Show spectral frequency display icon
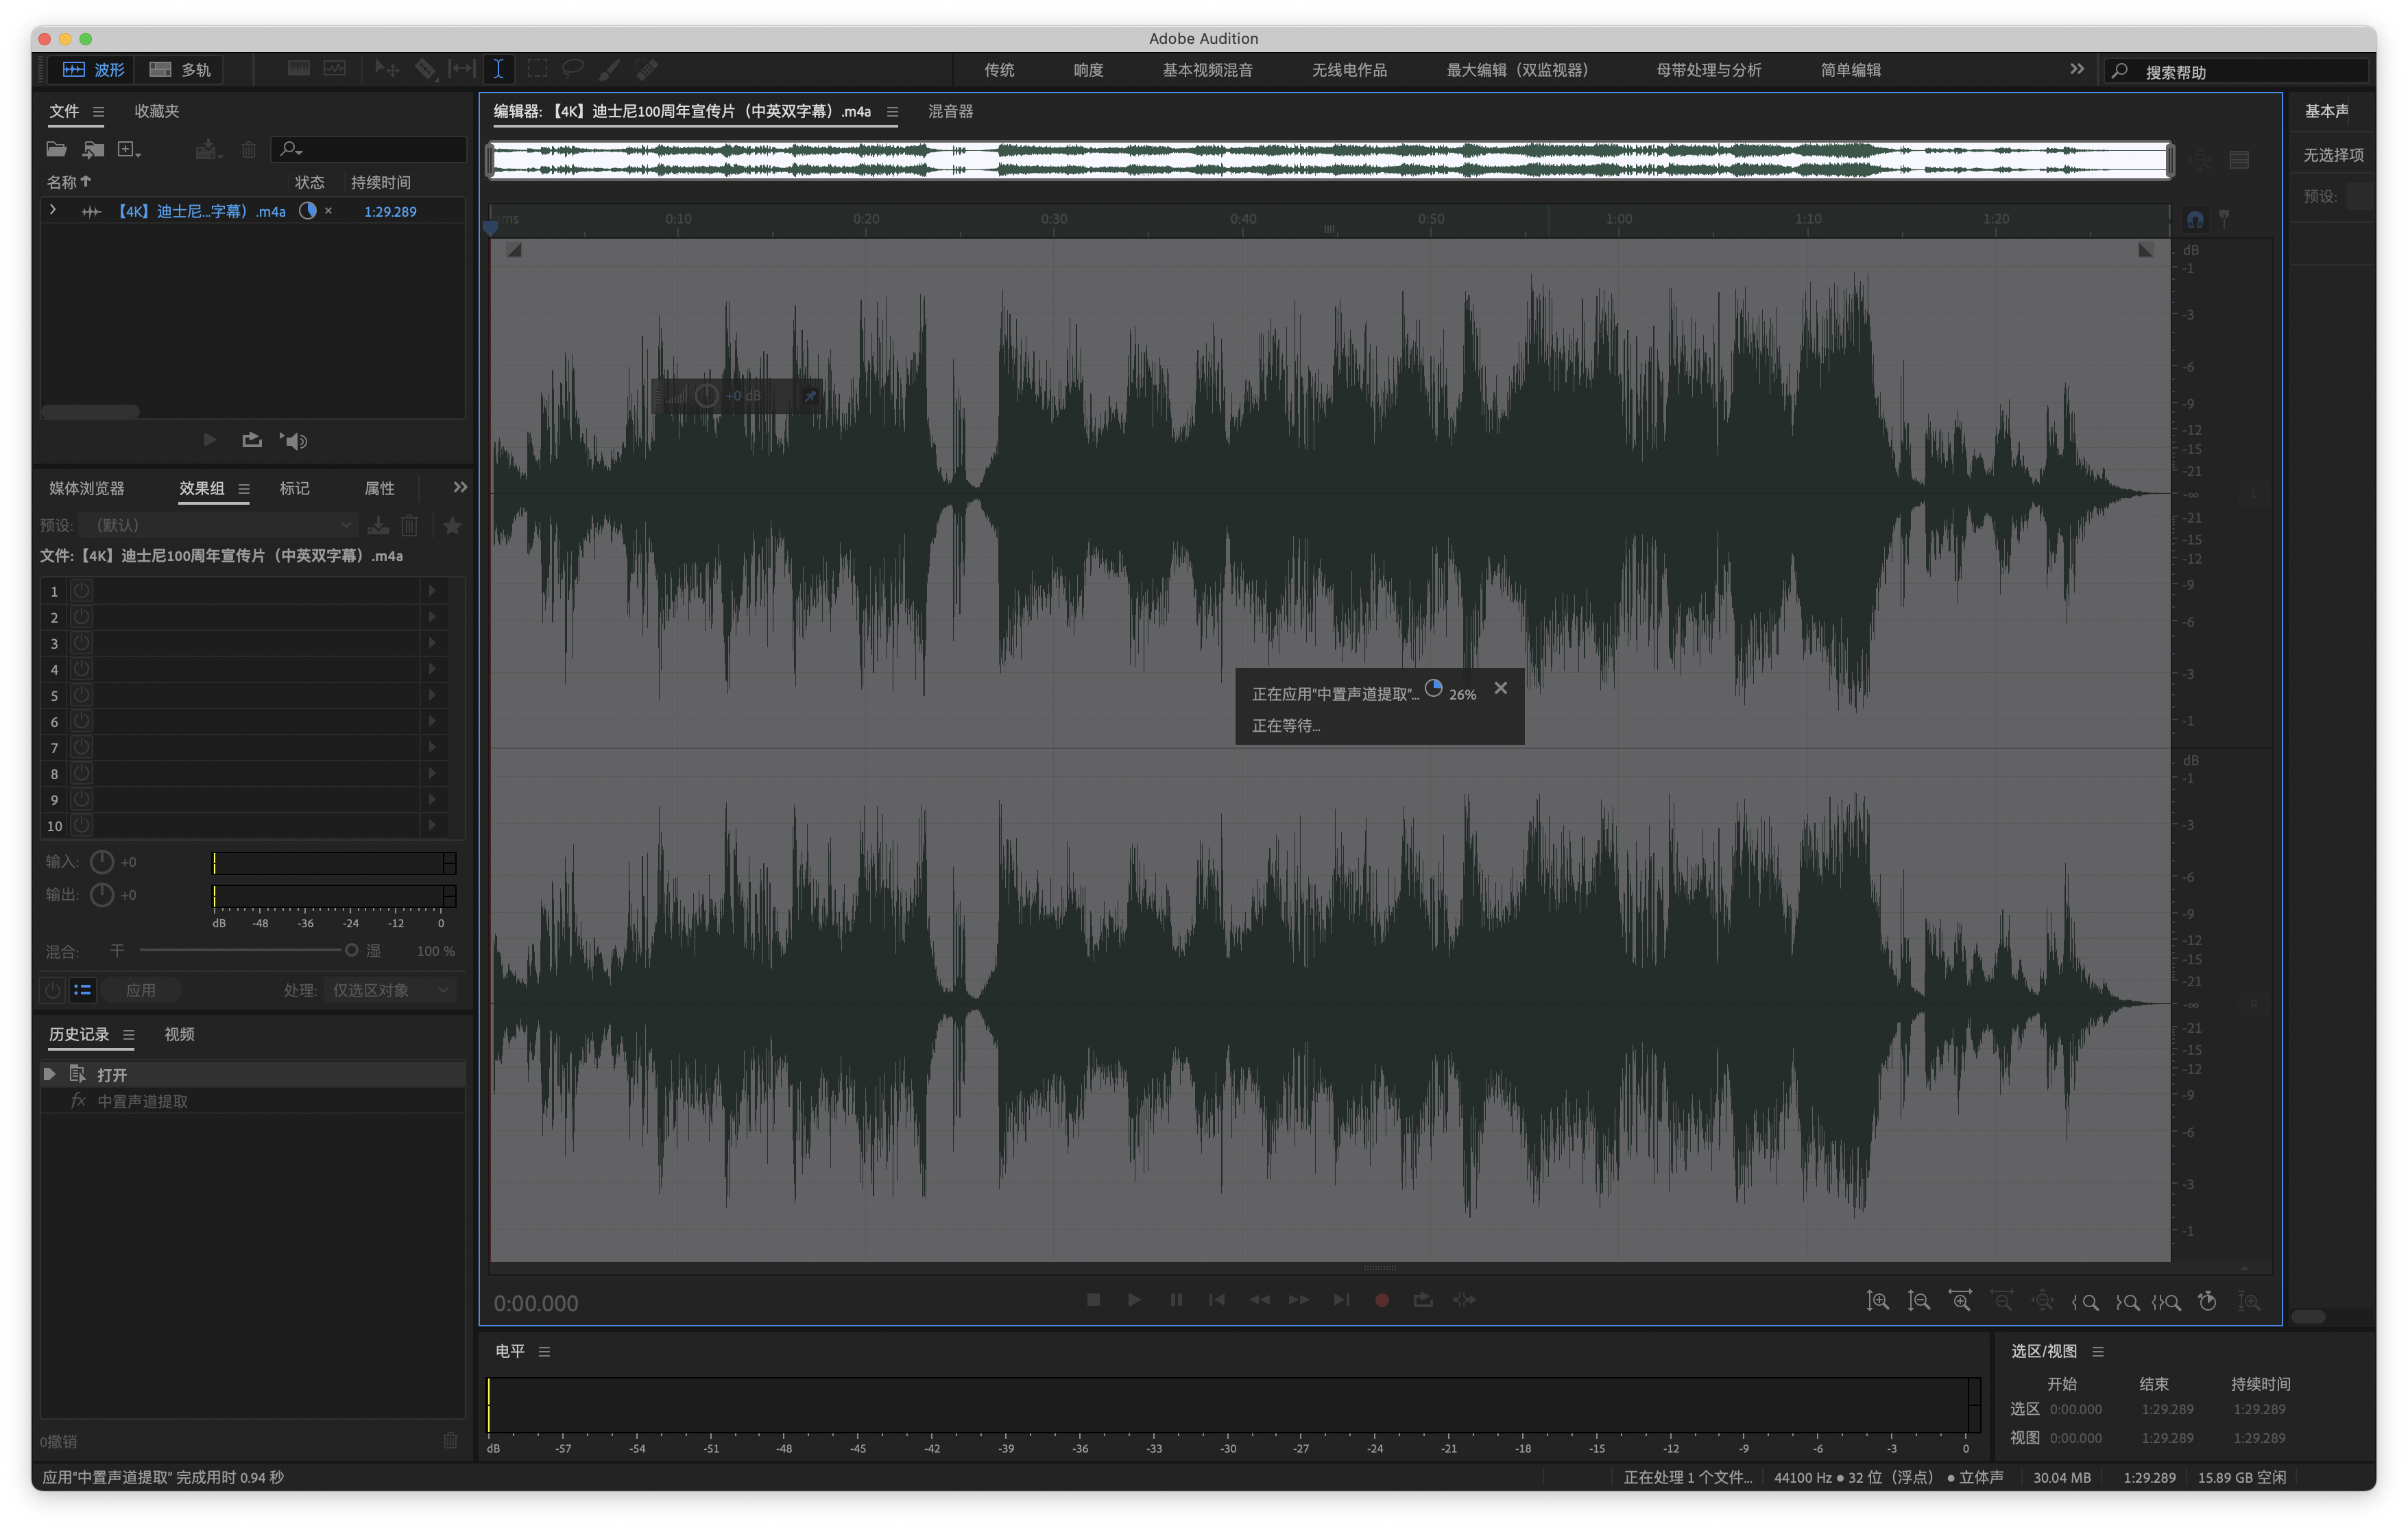 point(299,69)
